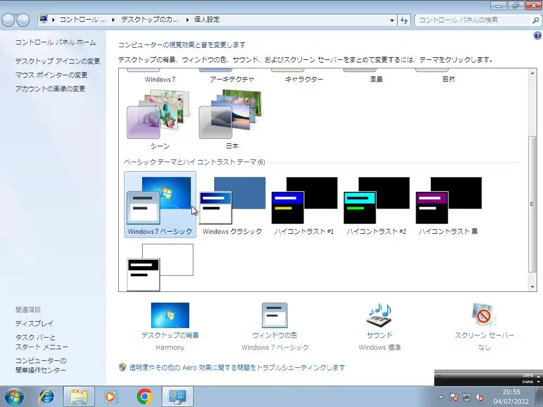Open Windows Explorer from taskbar
This screenshot has width=543, height=407.
pyautogui.click(x=78, y=396)
